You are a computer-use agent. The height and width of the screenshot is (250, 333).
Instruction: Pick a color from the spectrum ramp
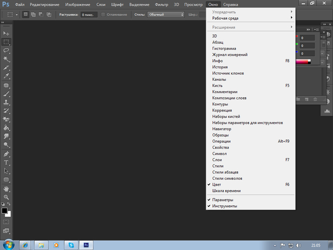coord(303,61)
